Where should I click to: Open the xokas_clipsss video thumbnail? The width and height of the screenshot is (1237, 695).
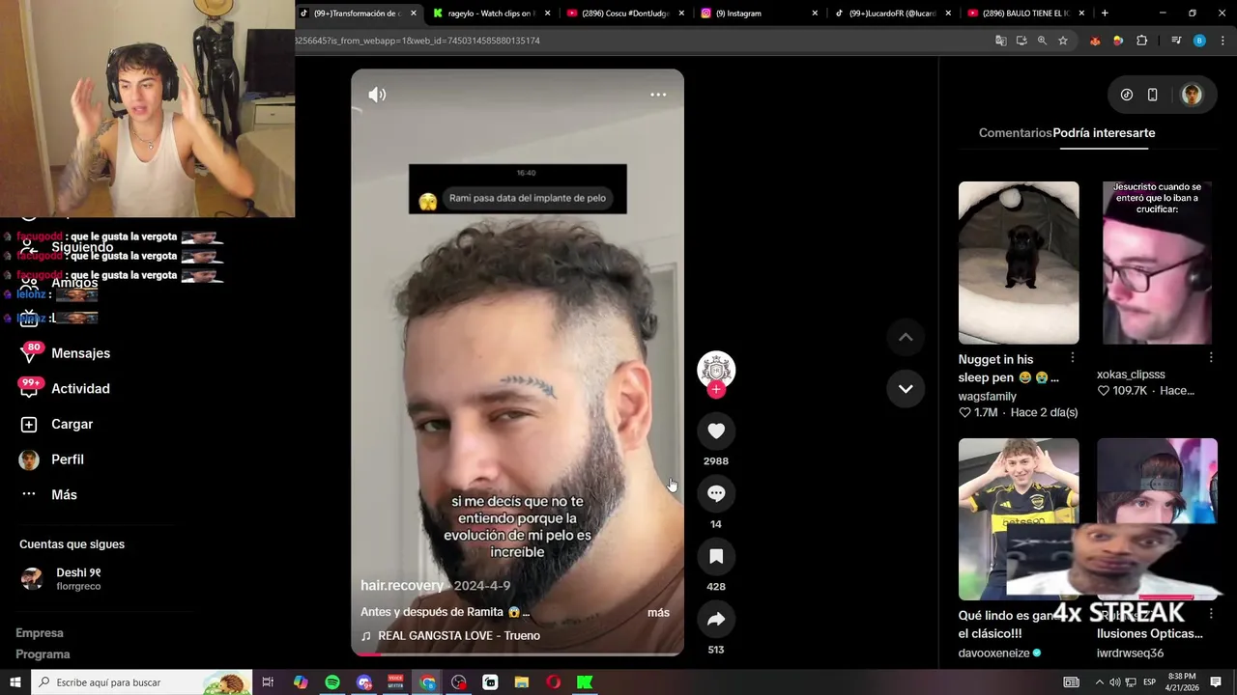click(x=1157, y=263)
